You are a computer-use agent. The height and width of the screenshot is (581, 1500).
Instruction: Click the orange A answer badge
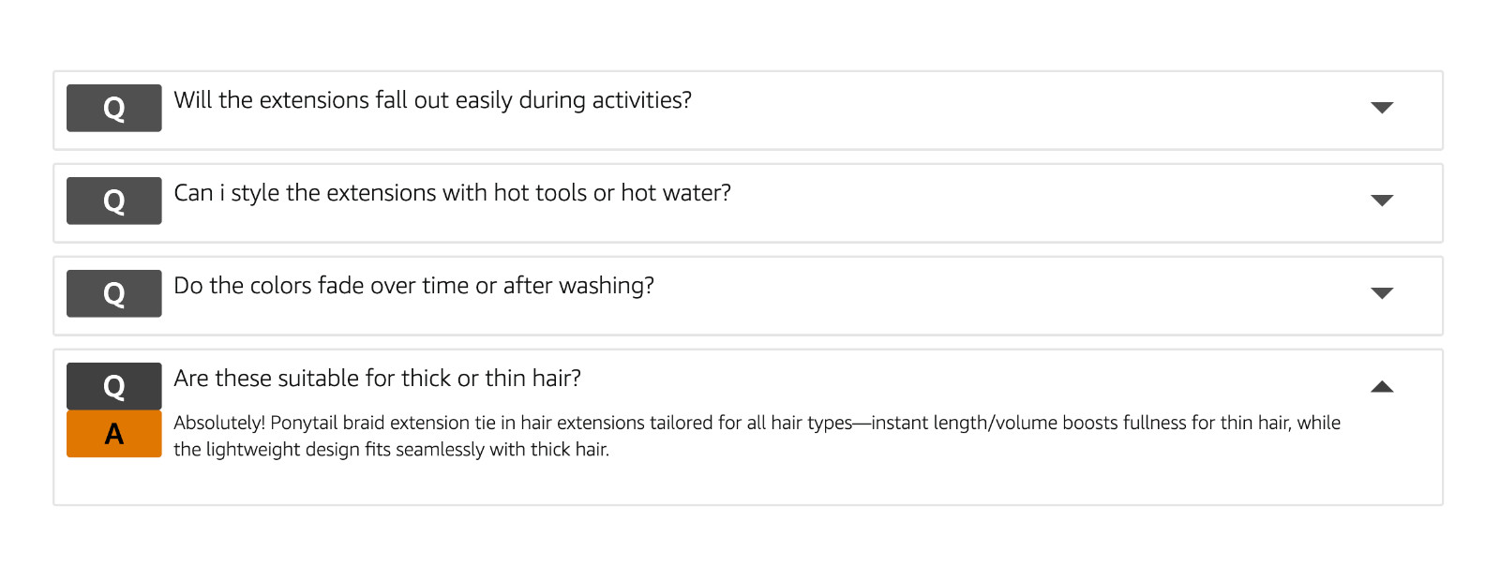tap(113, 434)
